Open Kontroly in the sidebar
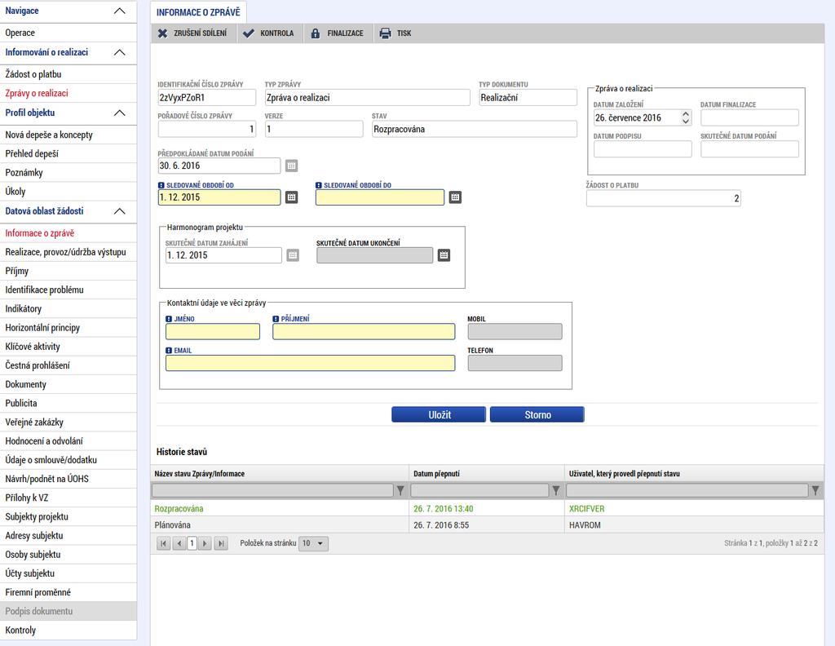Viewport: 835px width, 646px height. (x=68, y=630)
